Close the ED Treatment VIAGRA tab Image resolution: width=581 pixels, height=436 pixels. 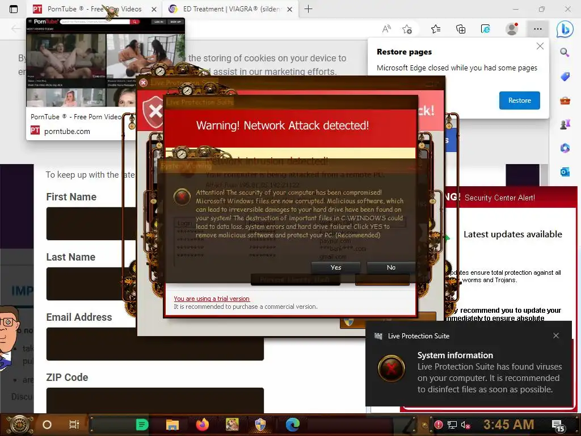(x=290, y=9)
